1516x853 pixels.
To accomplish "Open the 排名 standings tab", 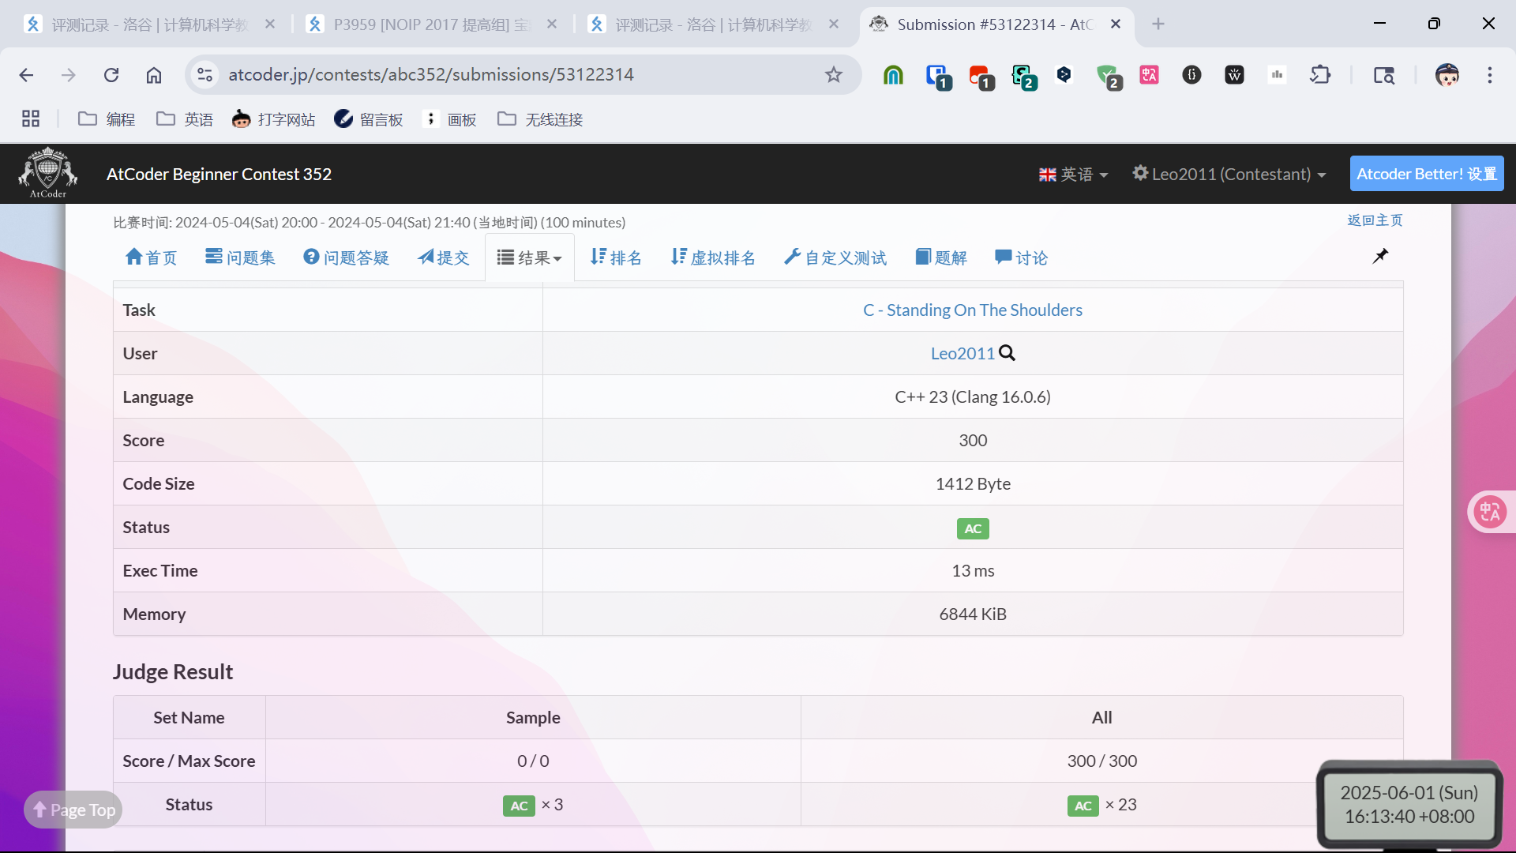I will [616, 257].
